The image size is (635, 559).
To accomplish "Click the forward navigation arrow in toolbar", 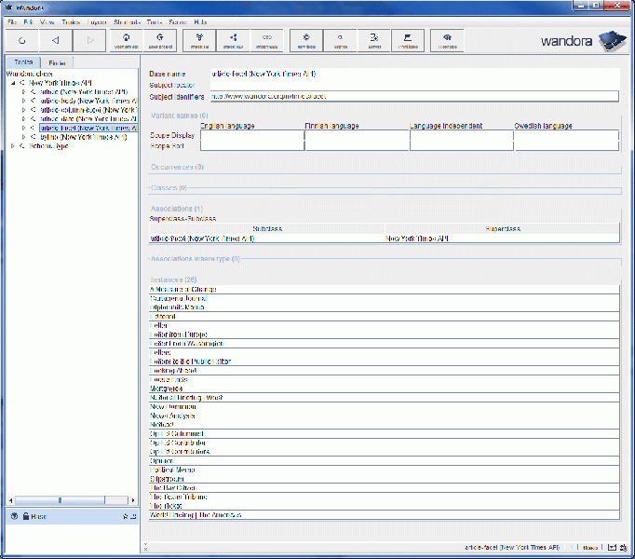I will click(89, 40).
